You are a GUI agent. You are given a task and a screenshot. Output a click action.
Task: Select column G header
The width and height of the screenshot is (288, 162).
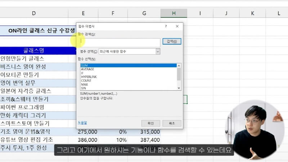click(144, 13)
